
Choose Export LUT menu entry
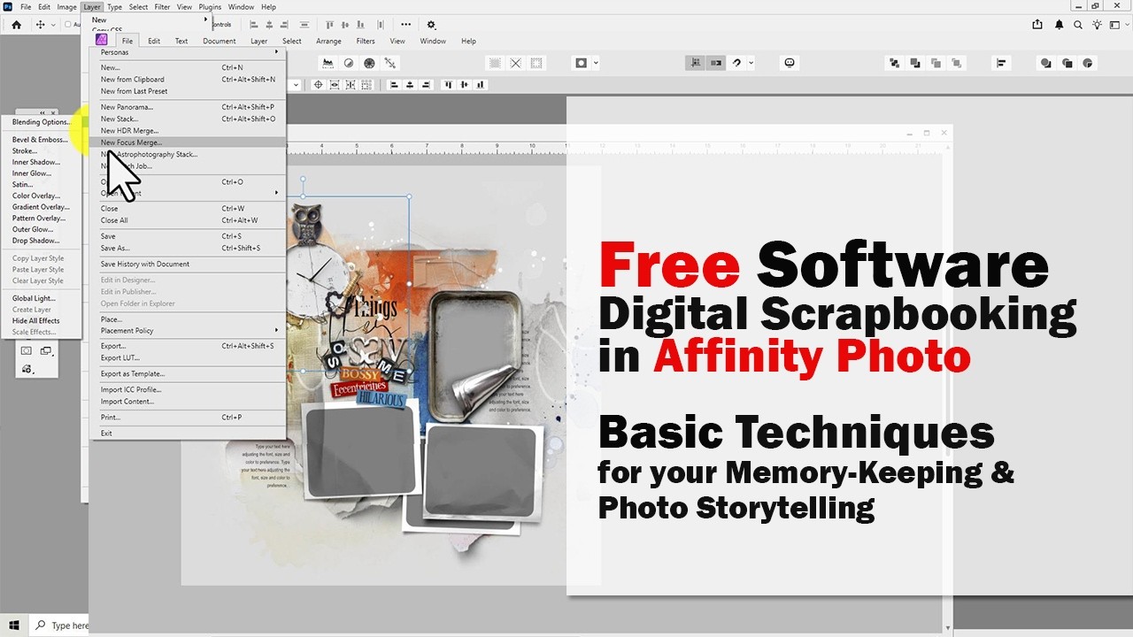point(189,358)
